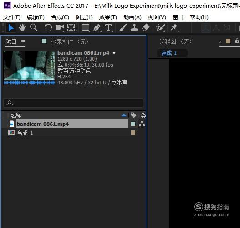Click the After Effects app icon
The width and height of the screenshot is (240, 228).
[7, 5]
